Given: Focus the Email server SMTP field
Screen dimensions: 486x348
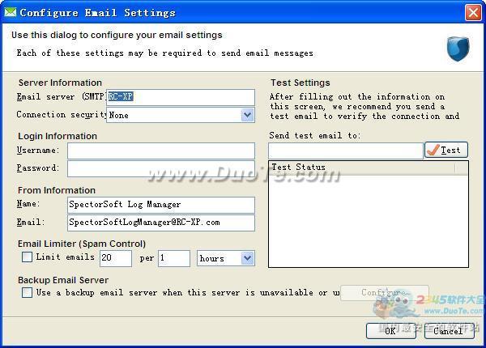Looking at the screenshot, I should tap(181, 97).
